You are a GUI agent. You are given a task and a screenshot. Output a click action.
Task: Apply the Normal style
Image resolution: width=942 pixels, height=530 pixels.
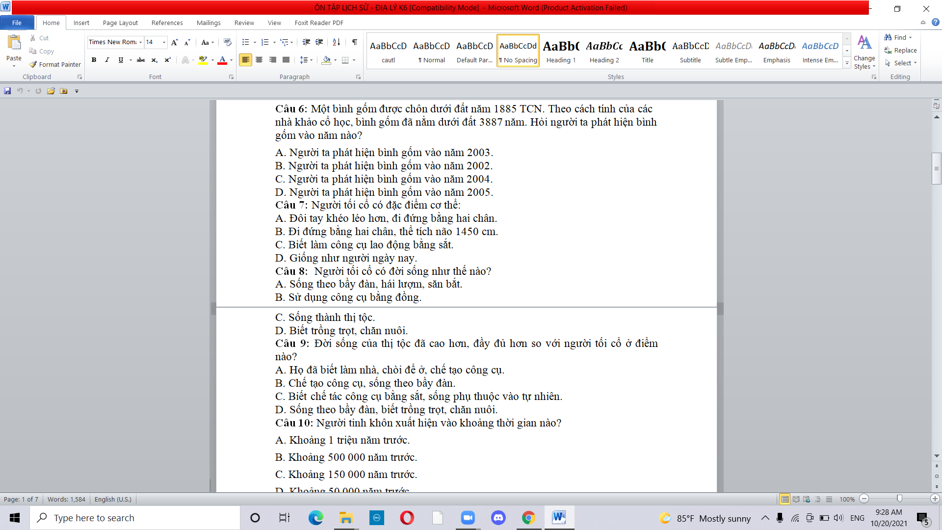click(x=431, y=51)
